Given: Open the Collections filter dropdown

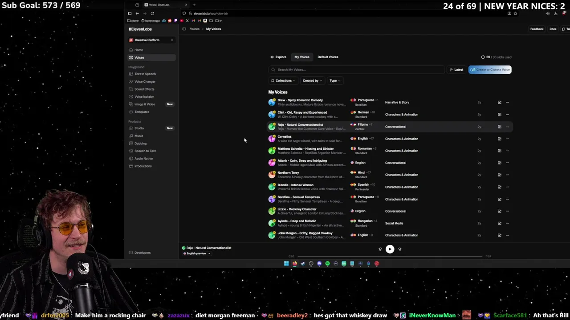Looking at the screenshot, I should point(283,80).
